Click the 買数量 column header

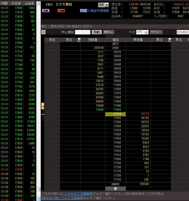(138, 40)
